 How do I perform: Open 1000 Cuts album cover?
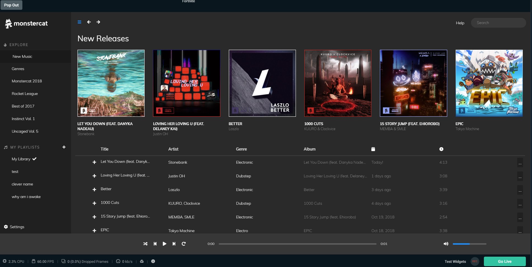point(338,83)
